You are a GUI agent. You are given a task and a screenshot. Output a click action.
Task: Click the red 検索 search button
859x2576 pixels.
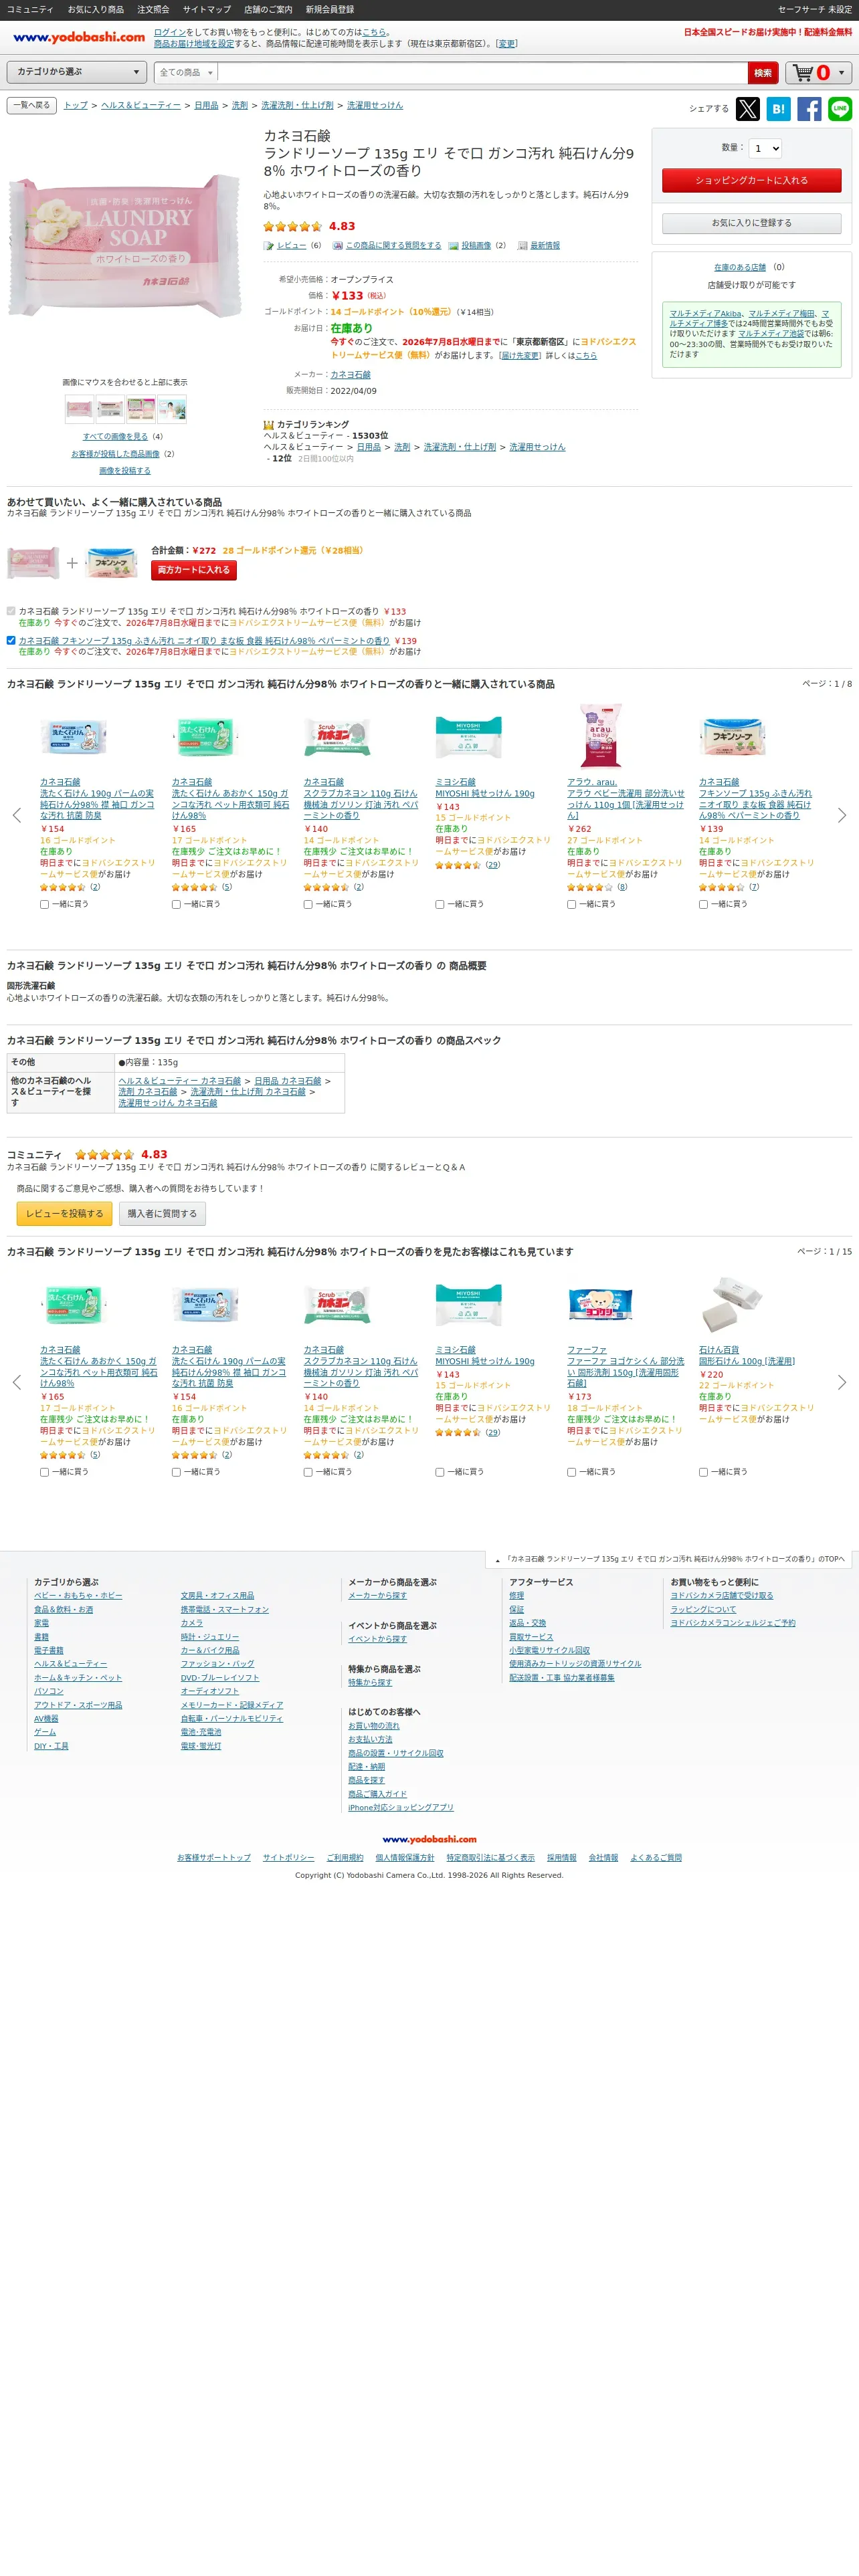(x=763, y=73)
